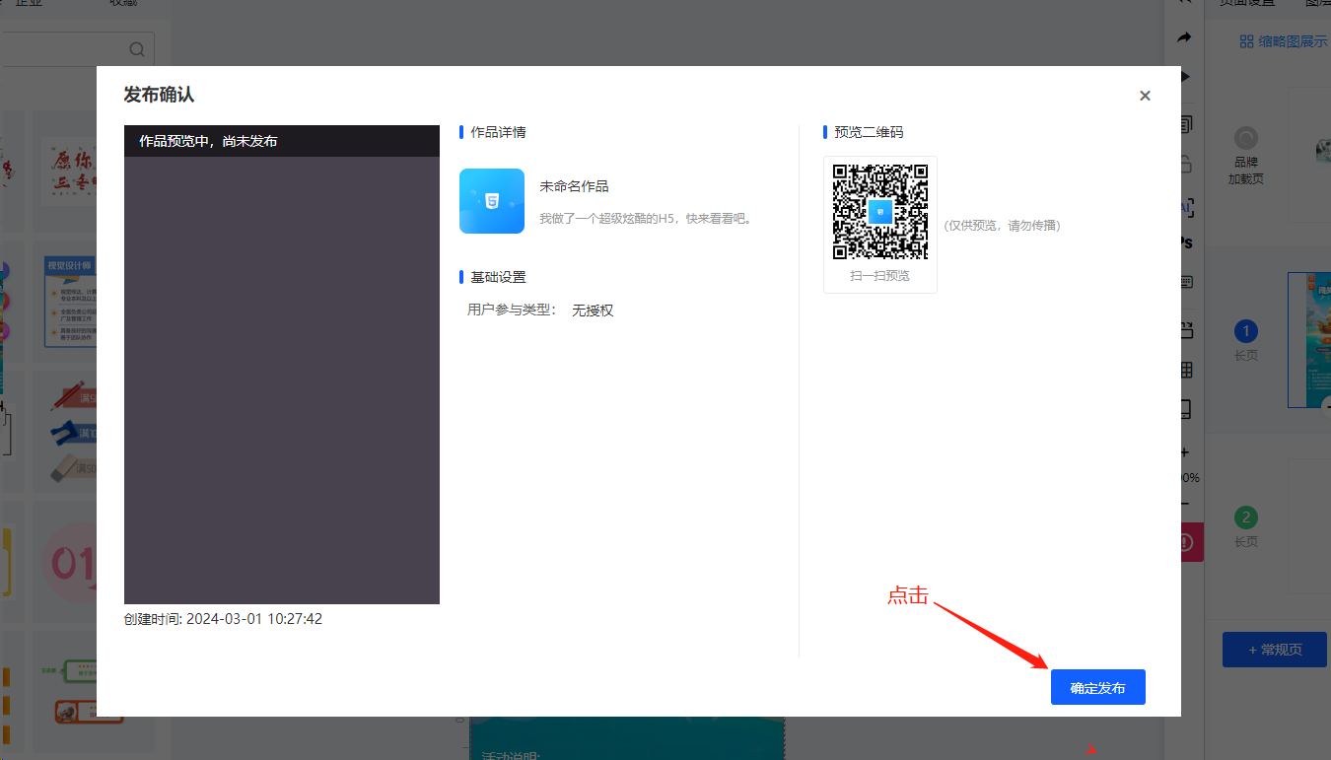Click the 未命名作品 work title

click(x=574, y=186)
